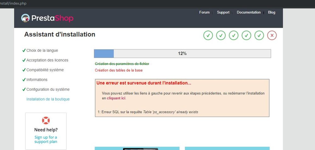Restart installation via 'cliquant ici' link
This screenshot has height=150, width=315.
point(116,98)
